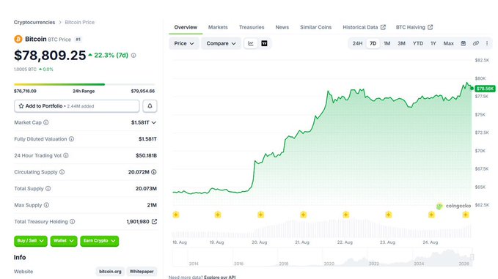Select the Max time range
This screenshot has width=498, height=279.
pos(448,43)
